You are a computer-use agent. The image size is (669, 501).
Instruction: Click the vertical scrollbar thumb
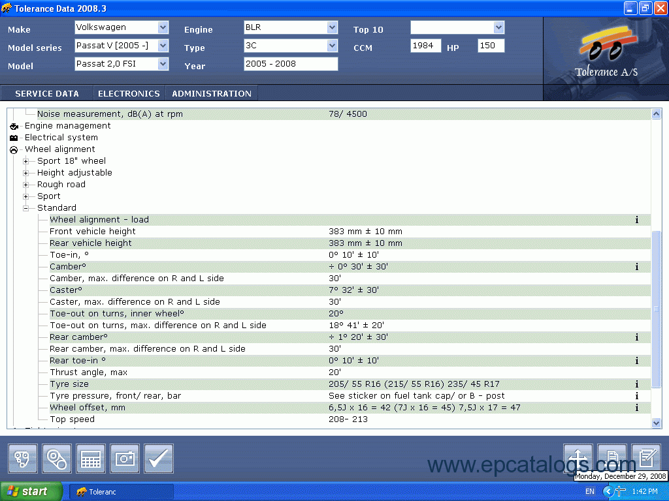[x=656, y=309]
